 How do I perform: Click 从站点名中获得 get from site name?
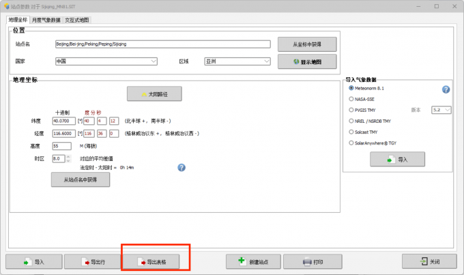coord(81,179)
